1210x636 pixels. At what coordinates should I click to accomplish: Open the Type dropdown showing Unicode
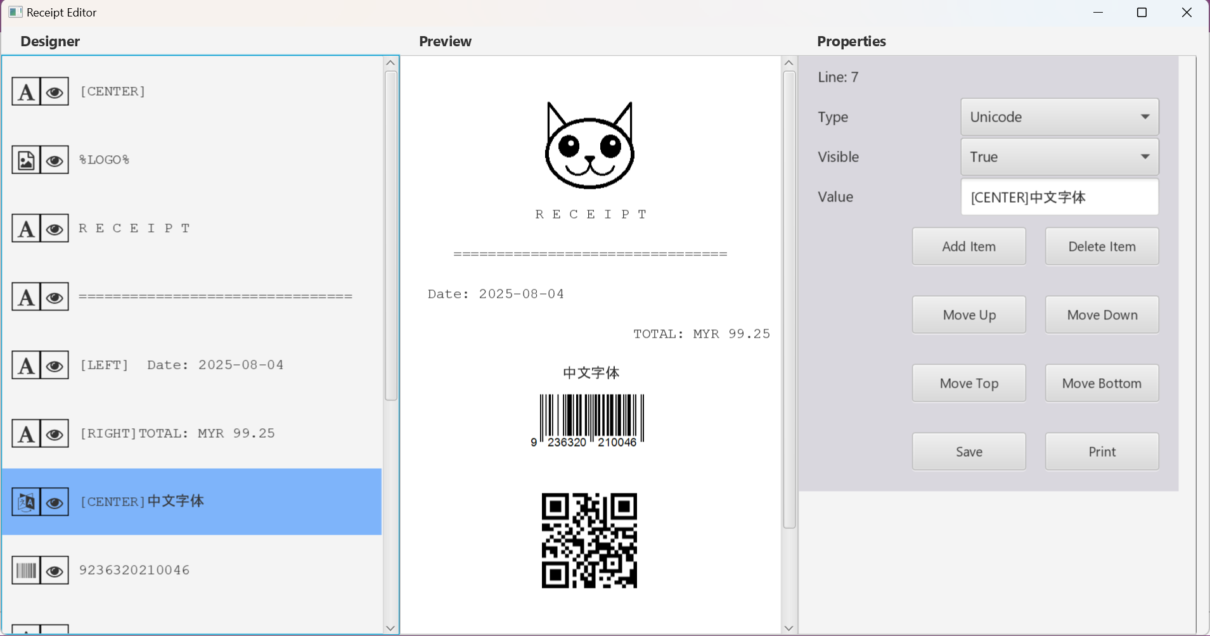(x=1058, y=117)
